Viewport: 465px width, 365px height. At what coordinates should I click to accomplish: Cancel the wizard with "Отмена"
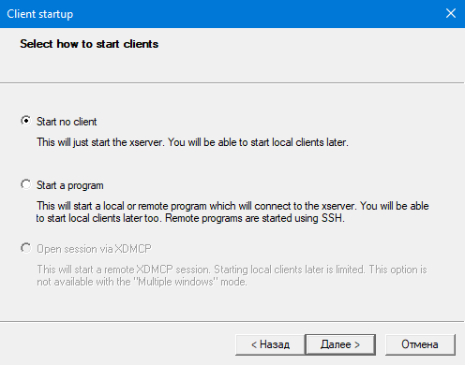pyautogui.click(x=420, y=344)
